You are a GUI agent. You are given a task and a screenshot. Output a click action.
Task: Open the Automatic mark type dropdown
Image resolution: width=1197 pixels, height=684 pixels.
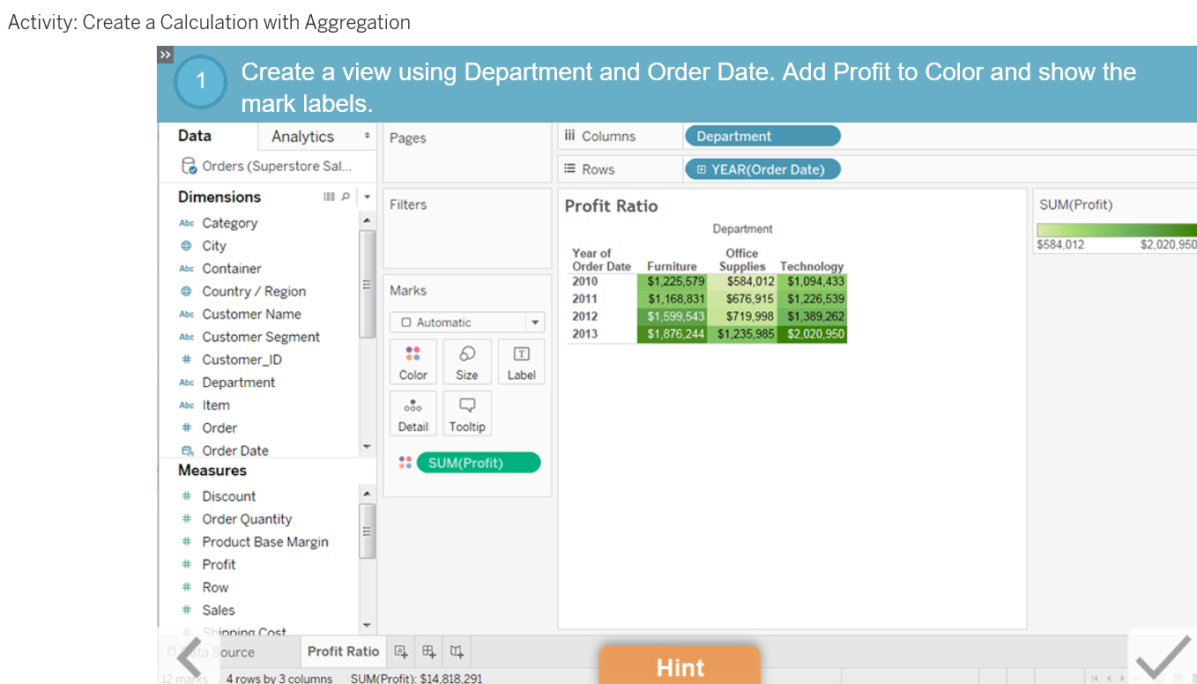coord(534,323)
